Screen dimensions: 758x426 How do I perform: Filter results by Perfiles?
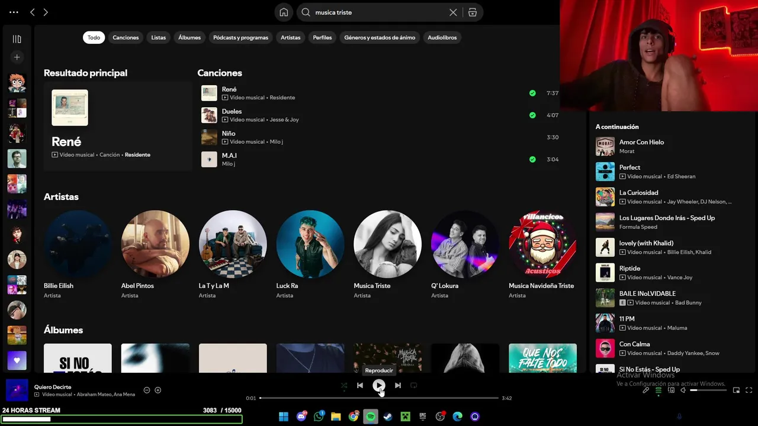[x=322, y=37]
